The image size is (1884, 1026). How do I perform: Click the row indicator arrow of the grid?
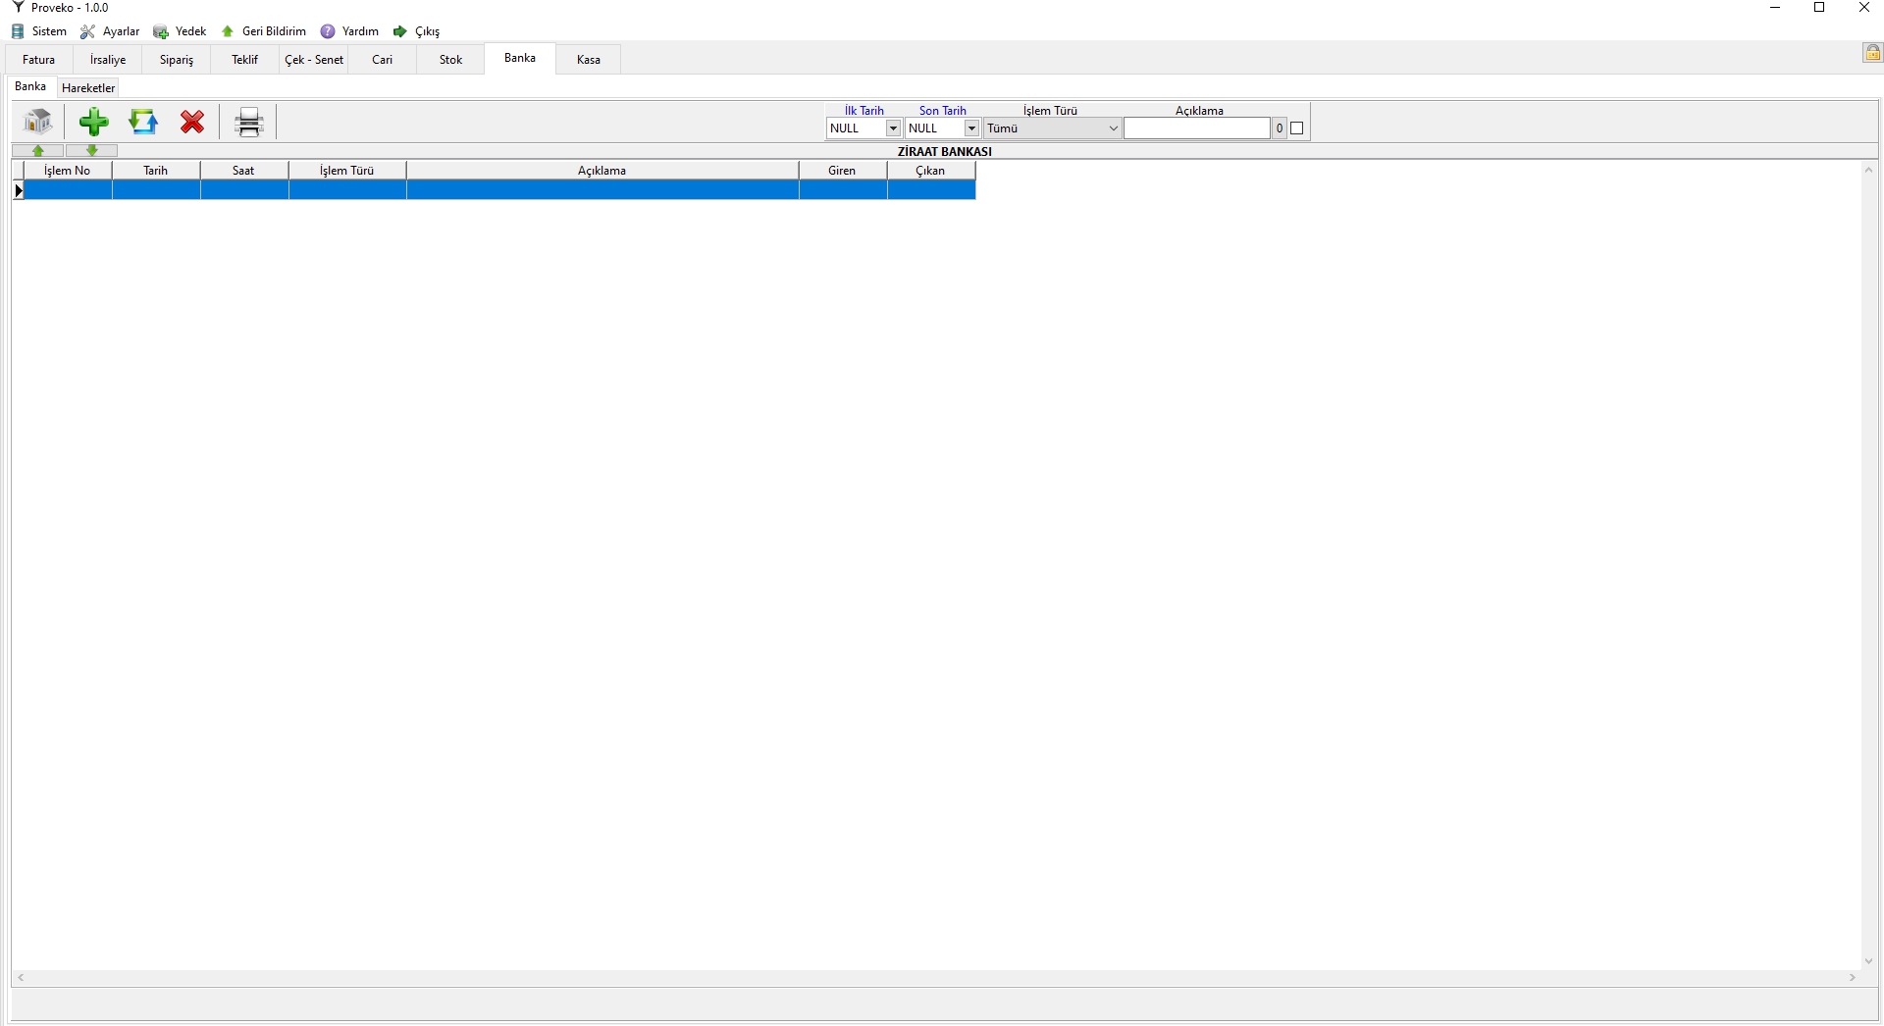coord(18,190)
